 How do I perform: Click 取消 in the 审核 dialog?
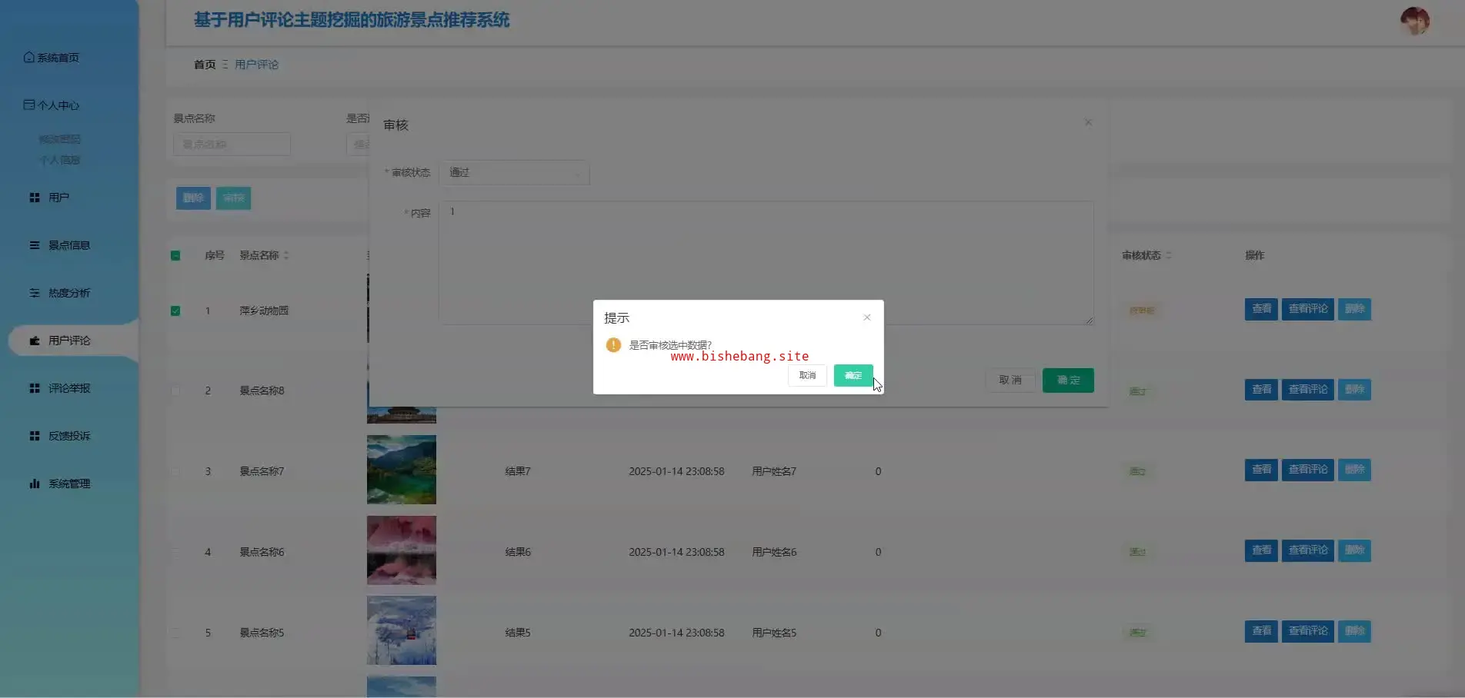1010,381
